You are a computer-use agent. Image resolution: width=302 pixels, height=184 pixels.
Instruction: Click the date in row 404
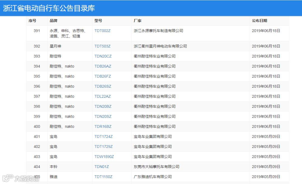click(266, 166)
